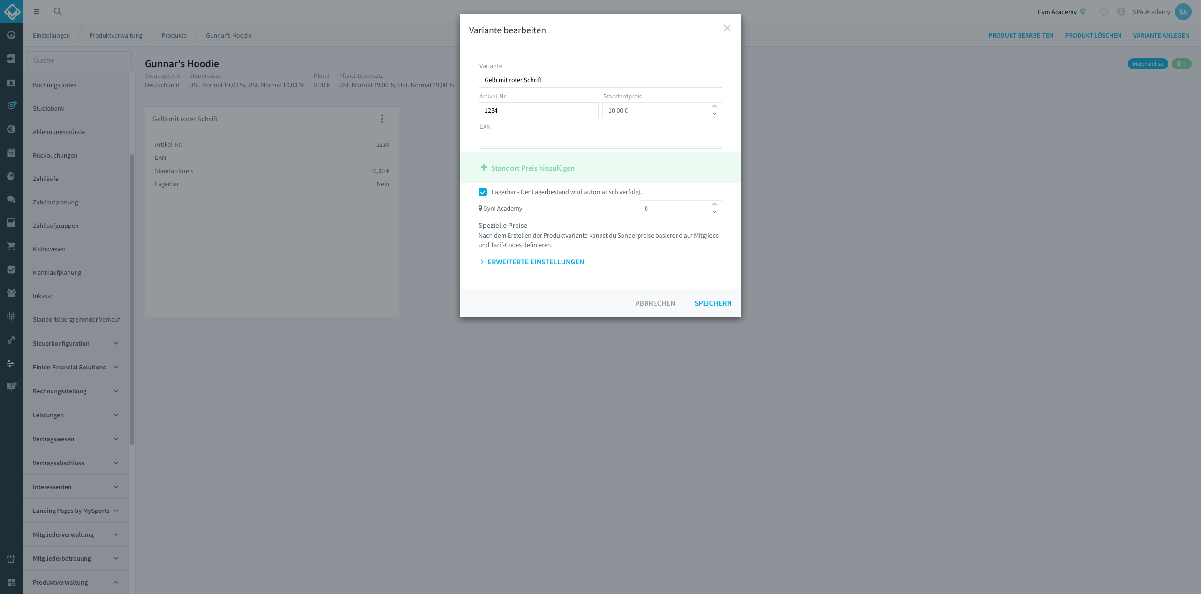Open Buchungscodes in the settings list
The image size is (1201, 594).
[x=54, y=85]
